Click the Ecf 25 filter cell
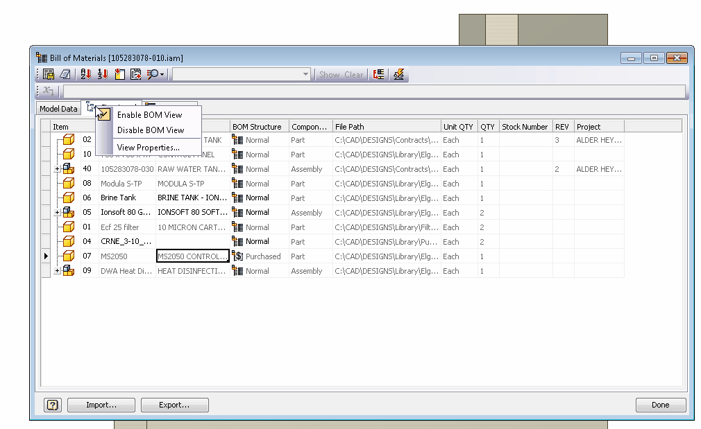The height and width of the screenshot is (429, 701). coord(127,227)
